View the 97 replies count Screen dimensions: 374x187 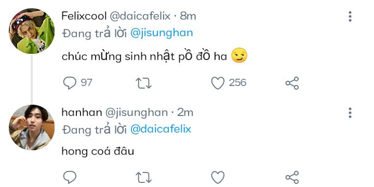pos(86,82)
